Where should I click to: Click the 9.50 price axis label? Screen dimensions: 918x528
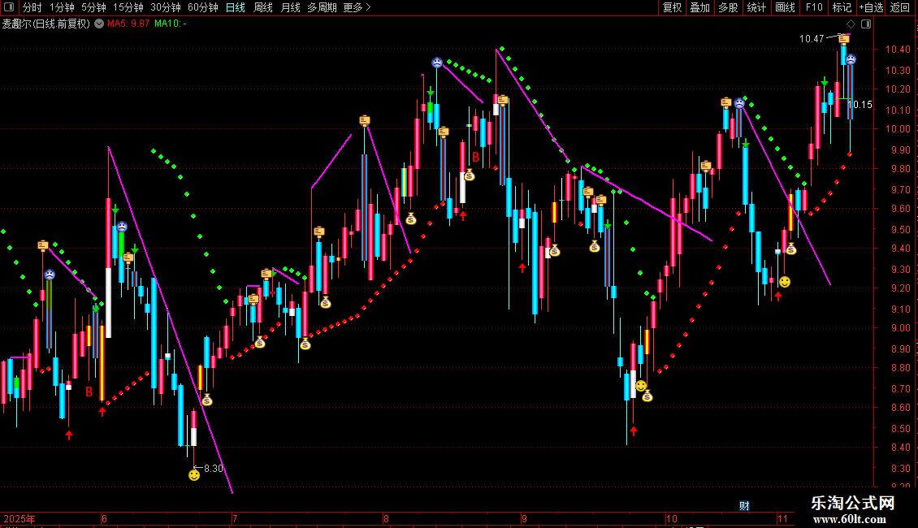[x=900, y=229]
